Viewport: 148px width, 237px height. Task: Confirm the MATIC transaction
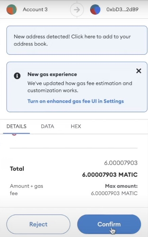coord(109,224)
